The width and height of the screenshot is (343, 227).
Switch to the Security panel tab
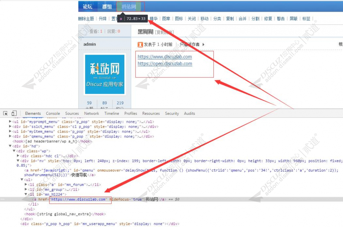172,113
